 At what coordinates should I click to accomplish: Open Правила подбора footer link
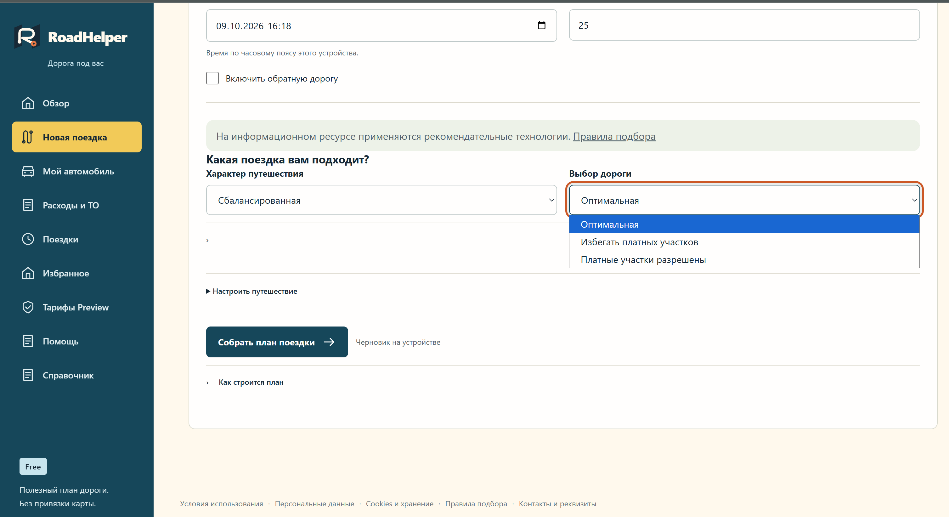(476, 504)
